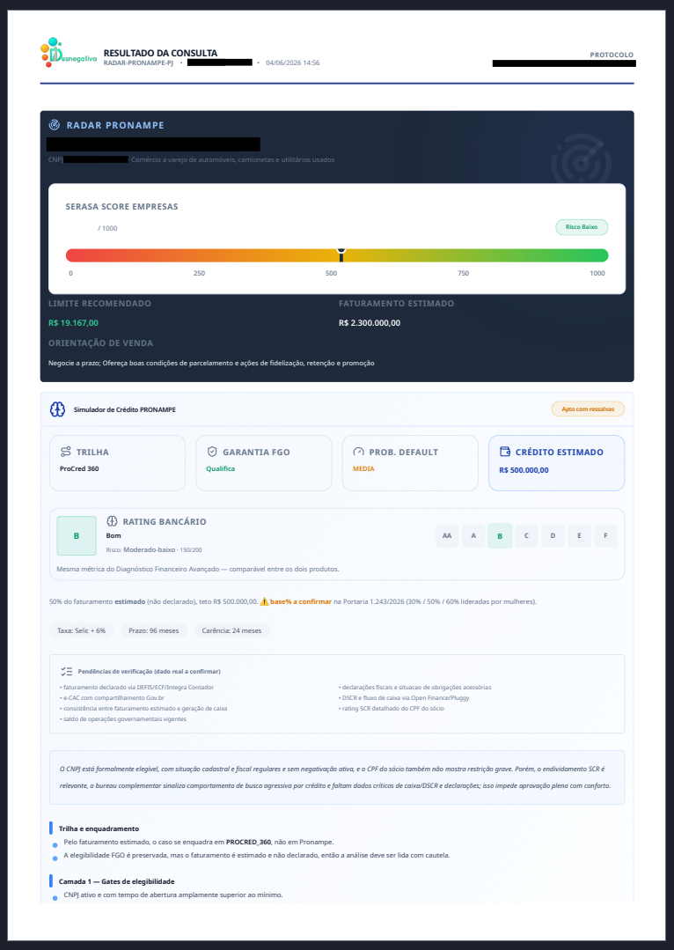This screenshot has height=950, width=674.
Task: Click the warning triangle before base% a confirmar
Action: [264, 601]
